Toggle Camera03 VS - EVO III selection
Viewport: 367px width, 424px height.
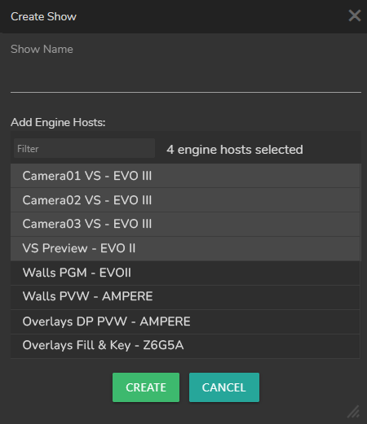pyautogui.click(x=185, y=224)
